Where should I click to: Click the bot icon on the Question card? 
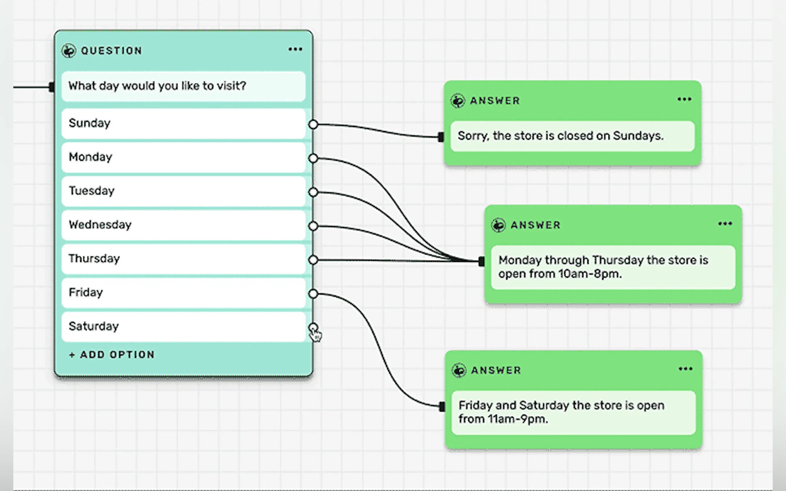pyautogui.click(x=69, y=51)
